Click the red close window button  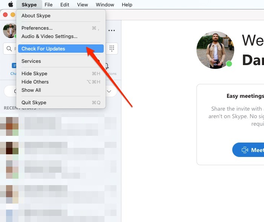click(5, 15)
